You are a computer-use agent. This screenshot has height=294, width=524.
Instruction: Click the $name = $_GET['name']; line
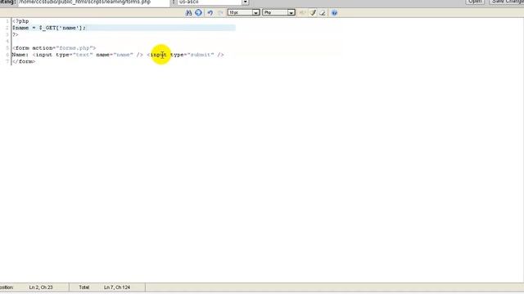point(49,28)
